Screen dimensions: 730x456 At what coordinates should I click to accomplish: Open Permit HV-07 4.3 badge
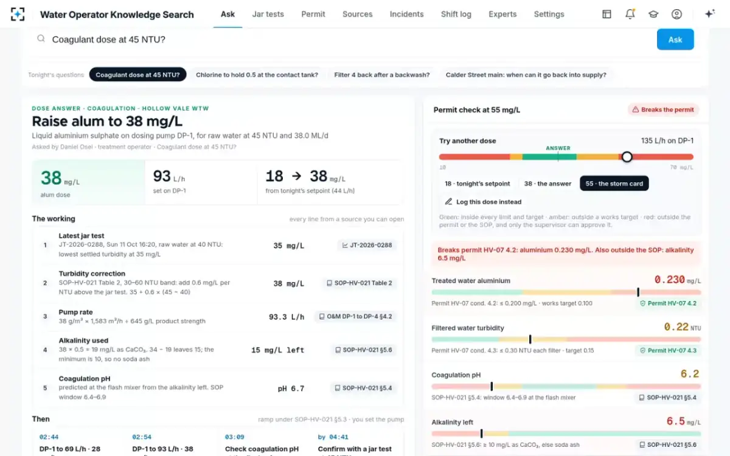667,350
